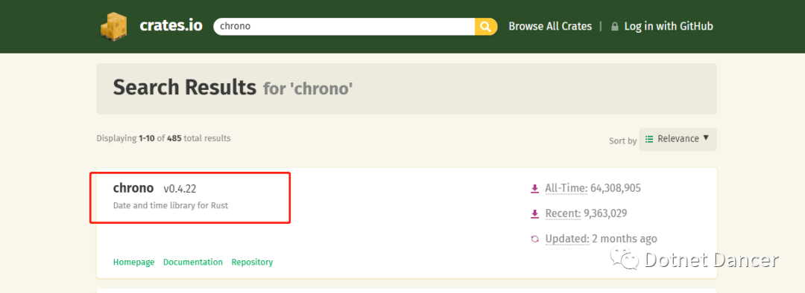
Task: Click the padlock icon beside Log in
Action: (x=614, y=27)
